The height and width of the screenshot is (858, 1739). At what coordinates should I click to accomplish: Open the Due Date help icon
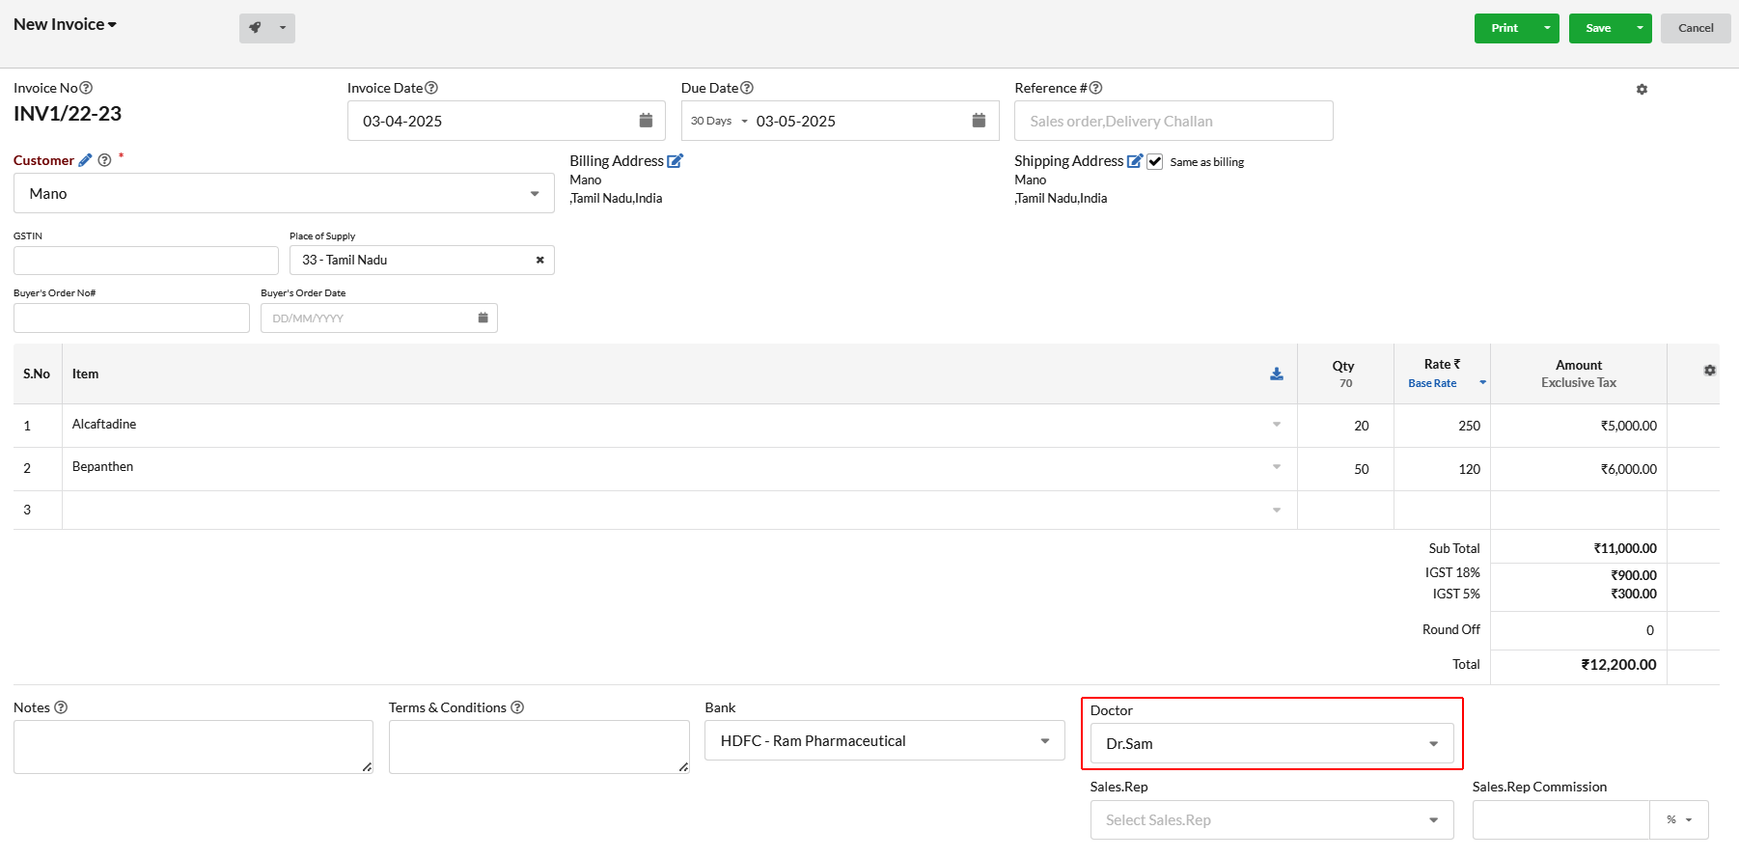click(x=747, y=88)
